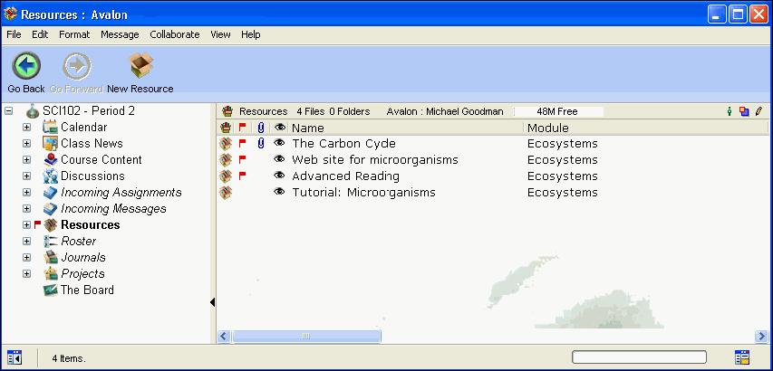Image resolution: width=773 pixels, height=371 pixels.
Task: Open the Format menu
Action: [74, 34]
